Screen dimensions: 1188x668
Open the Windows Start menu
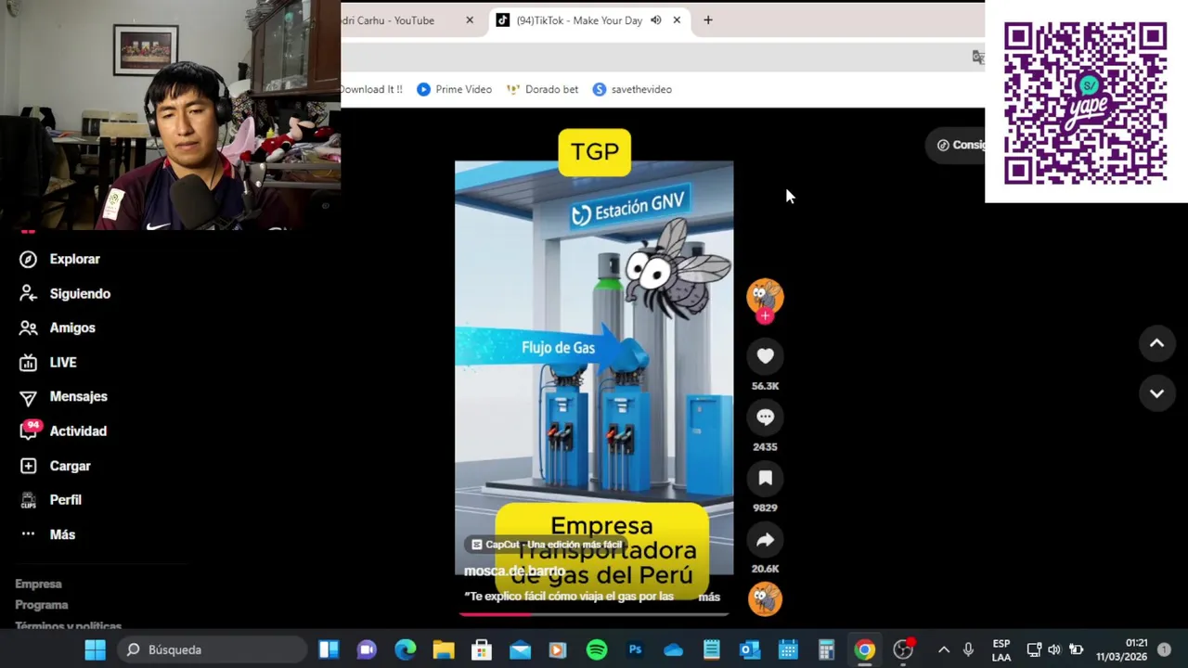(x=95, y=649)
